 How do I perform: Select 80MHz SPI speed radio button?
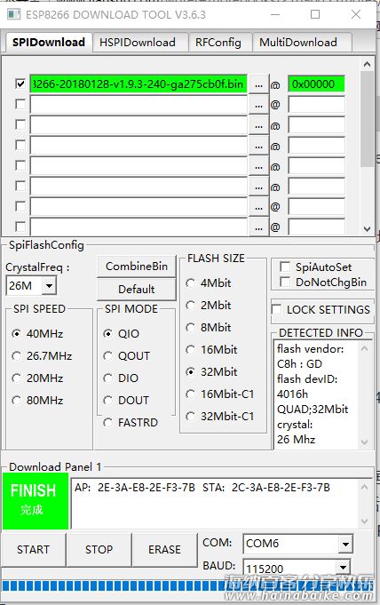click(17, 401)
